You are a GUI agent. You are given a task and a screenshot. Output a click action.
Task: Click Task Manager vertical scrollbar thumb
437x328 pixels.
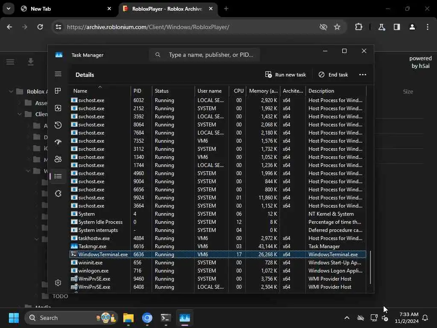point(370,267)
